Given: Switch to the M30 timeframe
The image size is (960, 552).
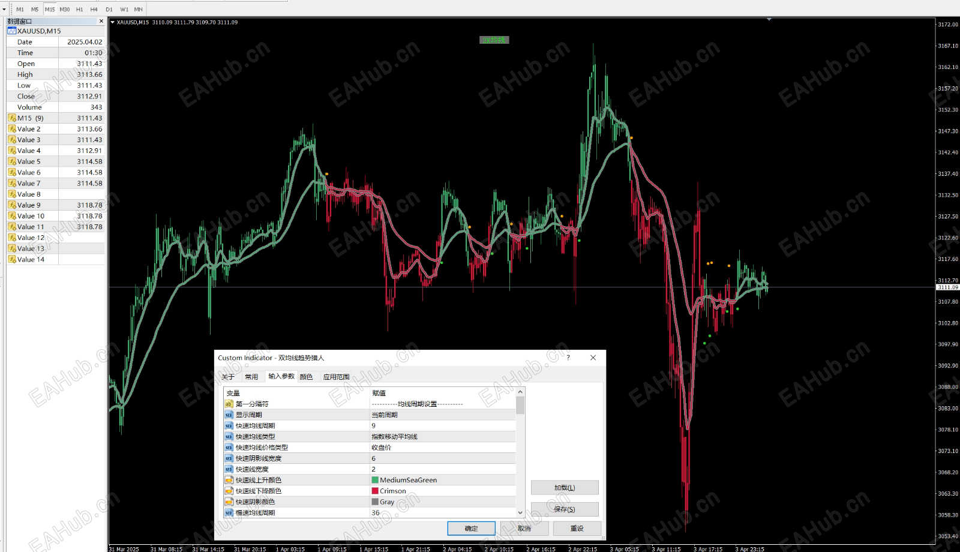Looking at the screenshot, I should pos(64,10).
